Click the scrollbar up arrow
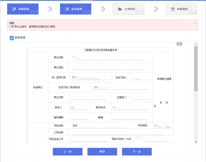This screenshot has width=206, height=162. pos(196,44)
